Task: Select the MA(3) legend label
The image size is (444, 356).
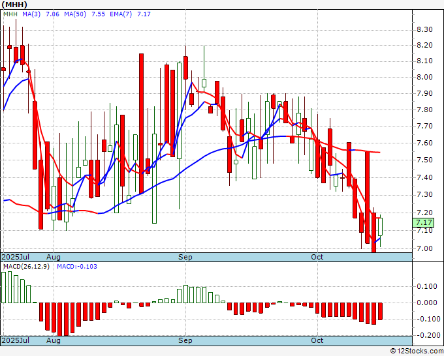Action: tap(31, 14)
